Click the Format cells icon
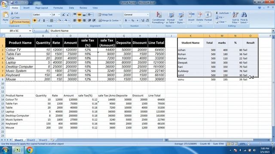 click(208, 15)
